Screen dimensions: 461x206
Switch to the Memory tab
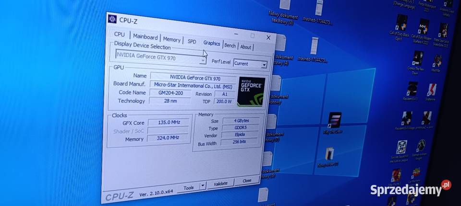(x=171, y=40)
